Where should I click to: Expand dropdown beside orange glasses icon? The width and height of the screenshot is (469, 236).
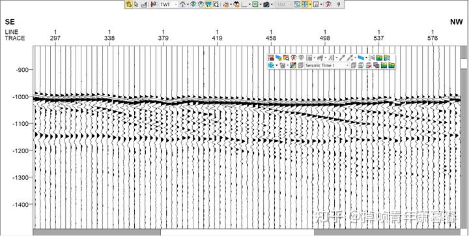click(231, 5)
